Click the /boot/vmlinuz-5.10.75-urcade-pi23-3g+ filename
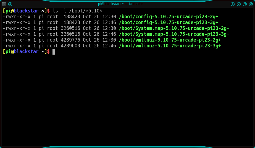 click(170, 46)
